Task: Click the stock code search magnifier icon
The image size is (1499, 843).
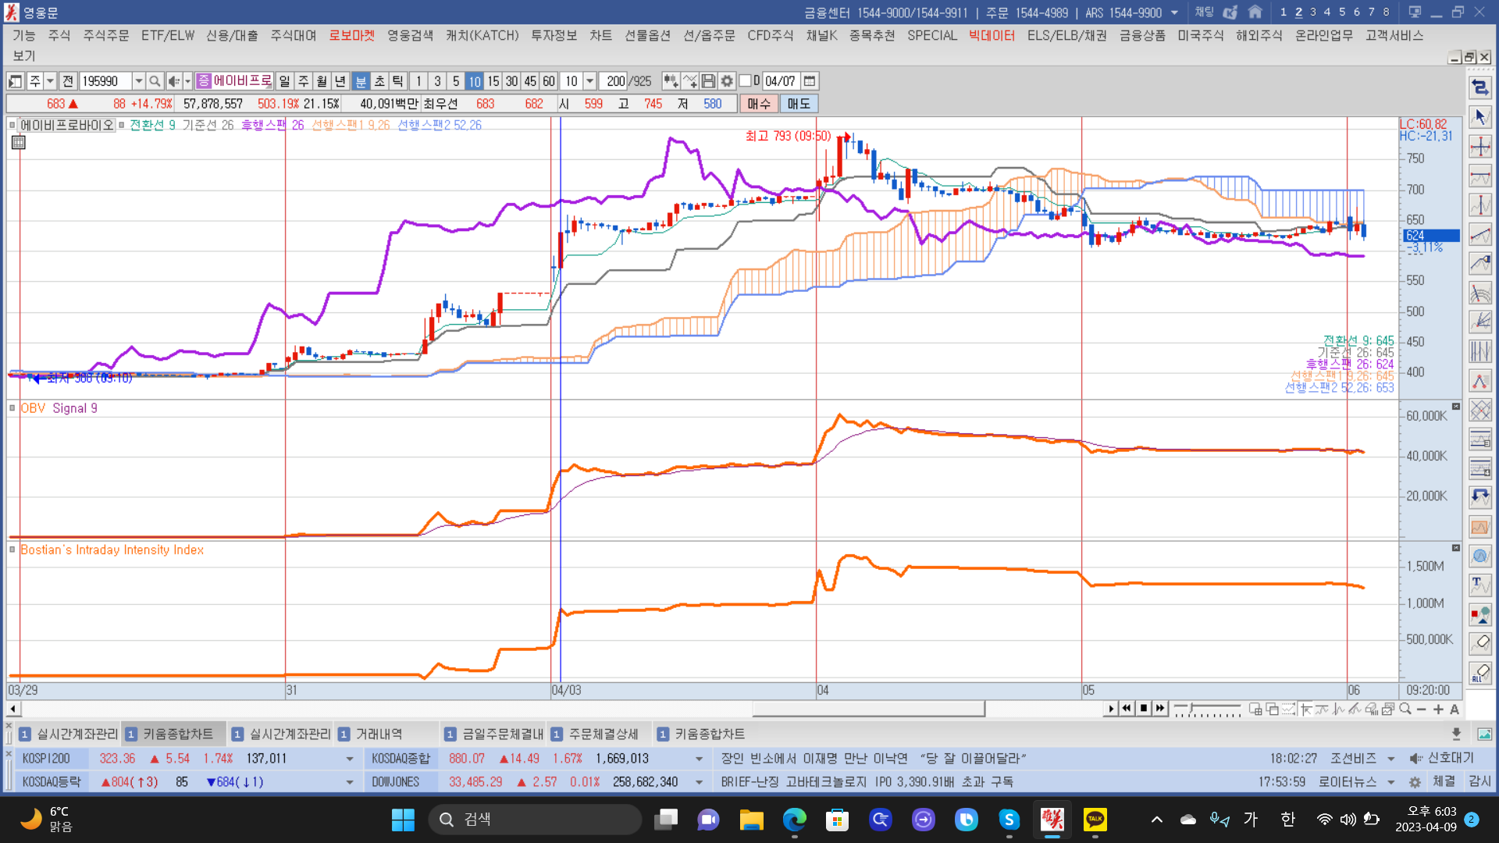Action: pos(155,81)
